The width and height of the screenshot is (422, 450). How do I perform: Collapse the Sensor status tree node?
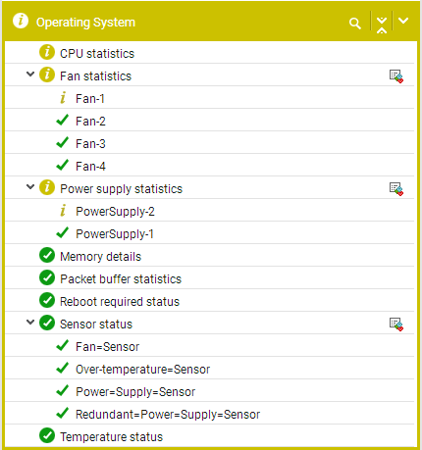pos(30,323)
